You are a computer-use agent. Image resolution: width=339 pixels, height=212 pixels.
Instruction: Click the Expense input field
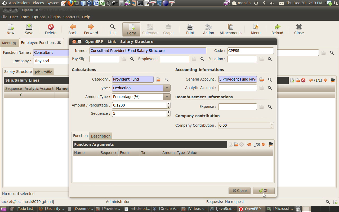238,107
